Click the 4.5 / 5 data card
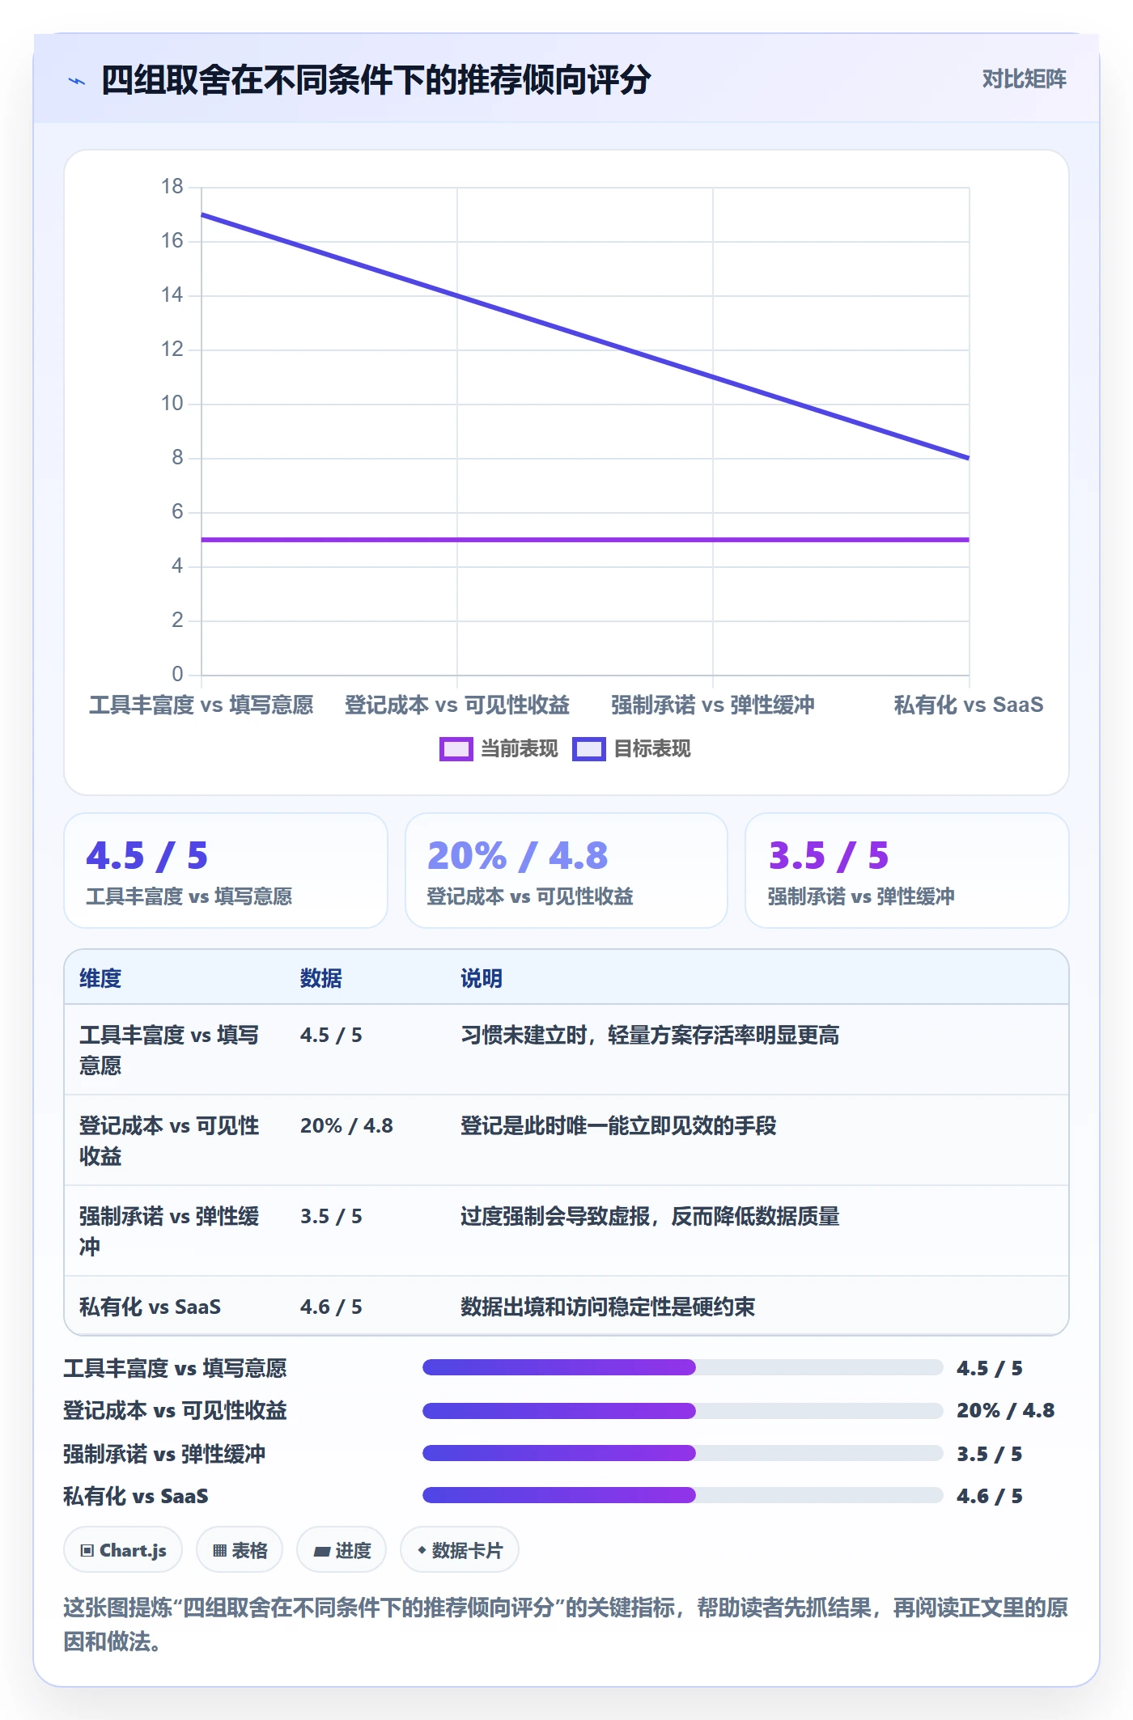Viewport: 1133px width, 1720px height. pyautogui.click(x=226, y=871)
